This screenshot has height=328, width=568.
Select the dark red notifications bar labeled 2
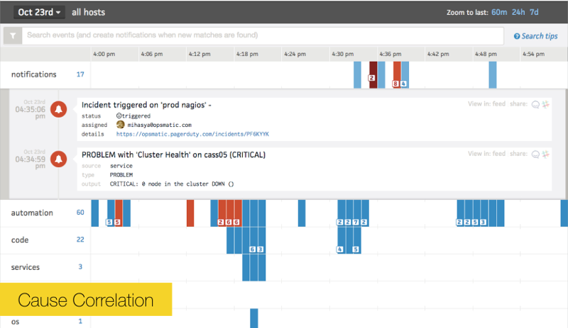point(372,74)
